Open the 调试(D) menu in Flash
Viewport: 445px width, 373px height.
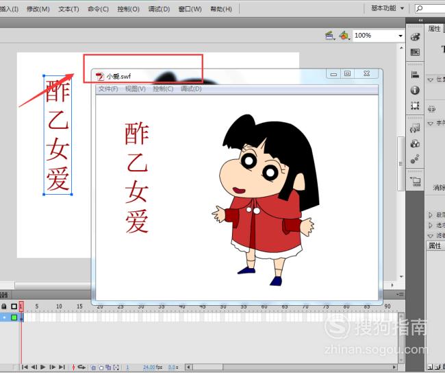point(159,9)
